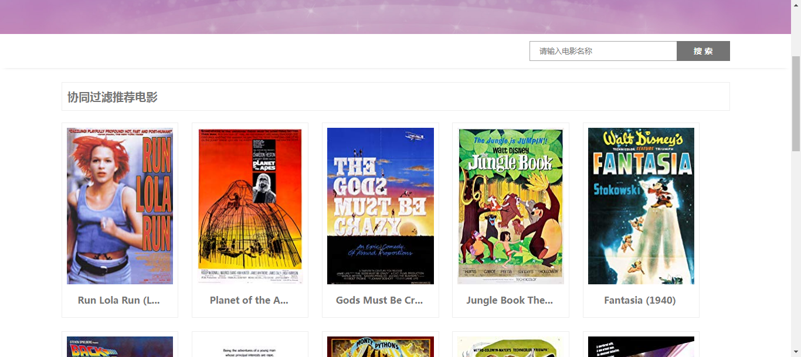Open the Jungle Book poster

pyautogui.click(x=511, y=206)
